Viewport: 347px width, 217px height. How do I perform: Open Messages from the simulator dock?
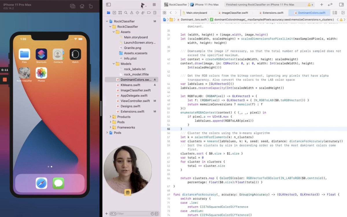click(x=58, y=183)
